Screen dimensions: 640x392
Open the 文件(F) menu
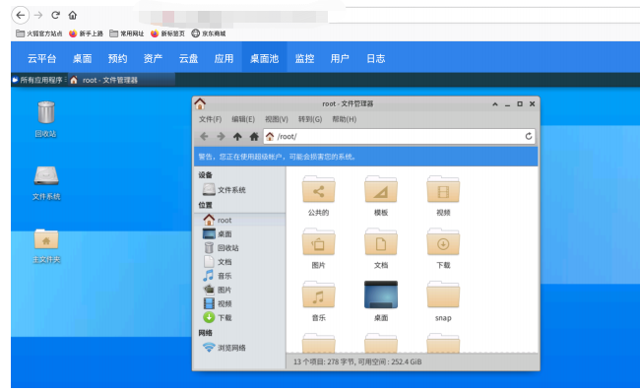click(210, 119)
